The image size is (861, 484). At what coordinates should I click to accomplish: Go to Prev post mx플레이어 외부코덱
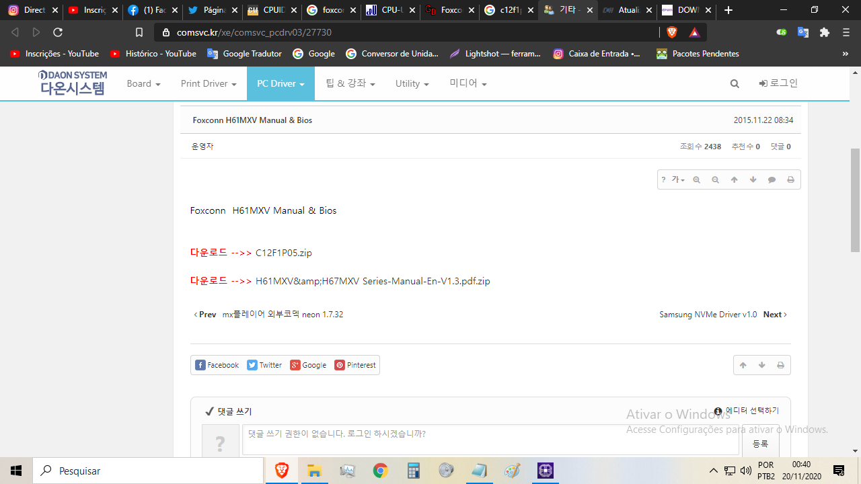[269, 315]
